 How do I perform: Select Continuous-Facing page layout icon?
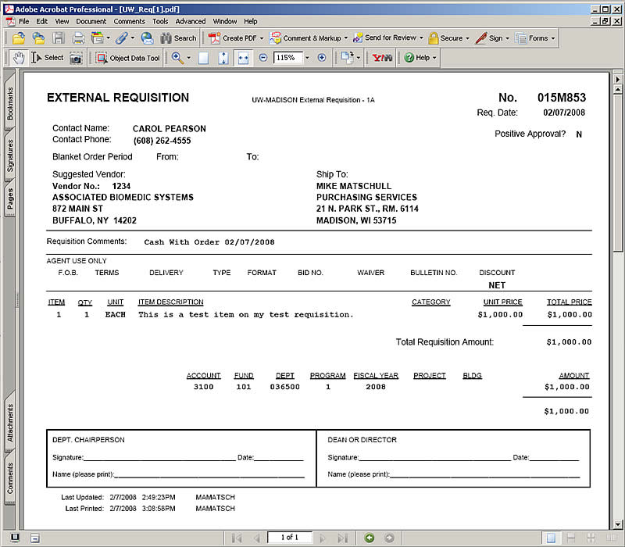coord(591,538)
